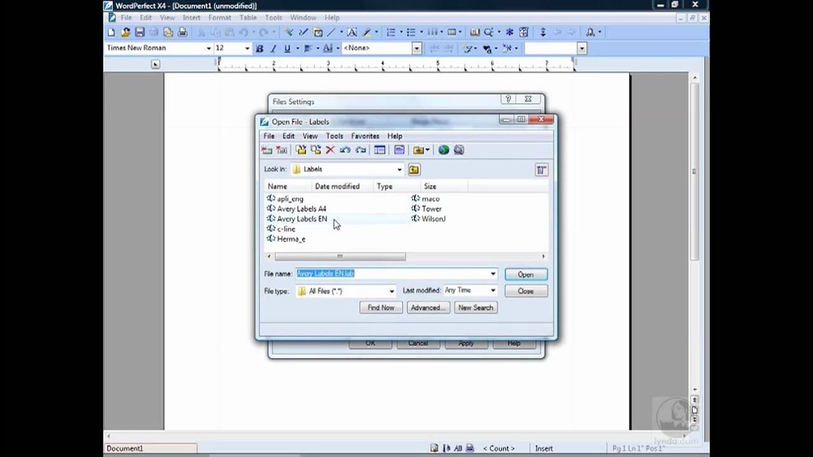
Task: Open the Times New Roman font dropdown
Action: click(208, 48)
